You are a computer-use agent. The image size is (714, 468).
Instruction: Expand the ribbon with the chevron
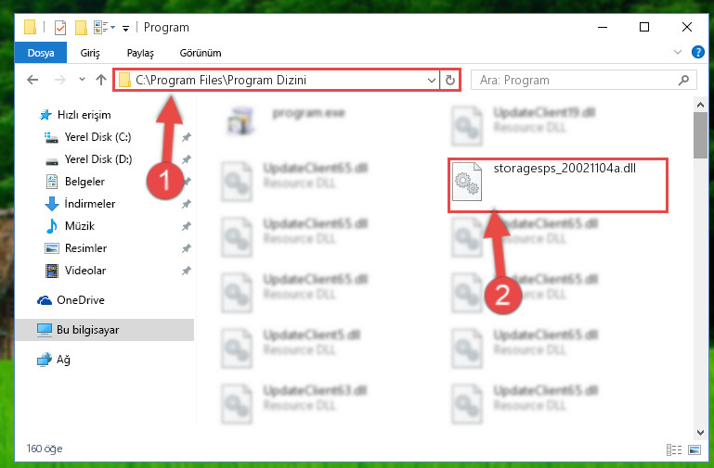pos(678,52)
